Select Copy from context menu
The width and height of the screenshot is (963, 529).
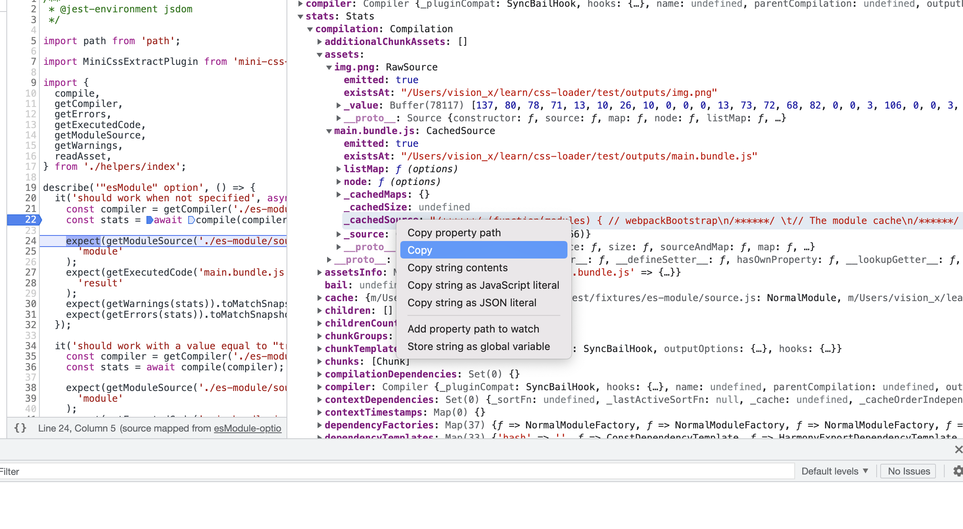coord(483,250)
